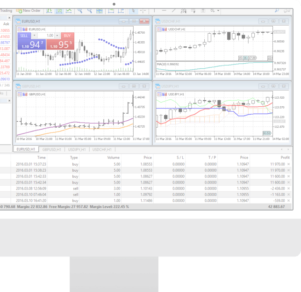301x292 pixels.
Task: Select the horizontal line drawing tool
Action: coord(164,11)
